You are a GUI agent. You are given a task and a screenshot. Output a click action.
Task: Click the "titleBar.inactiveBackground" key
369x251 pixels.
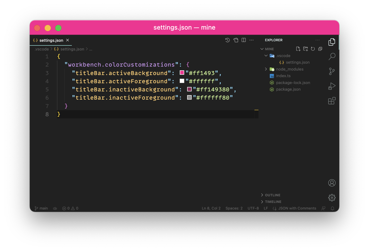[x=125, y=90]
